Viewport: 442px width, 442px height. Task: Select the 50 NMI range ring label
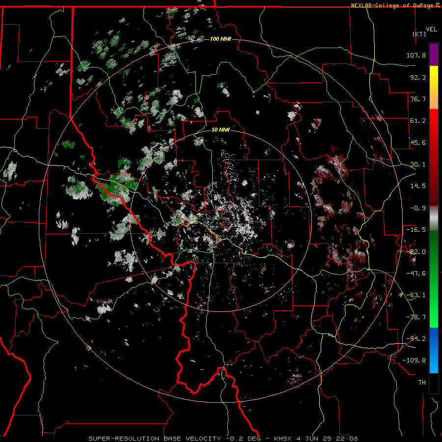pyautogui.click(x=221, y=130)
